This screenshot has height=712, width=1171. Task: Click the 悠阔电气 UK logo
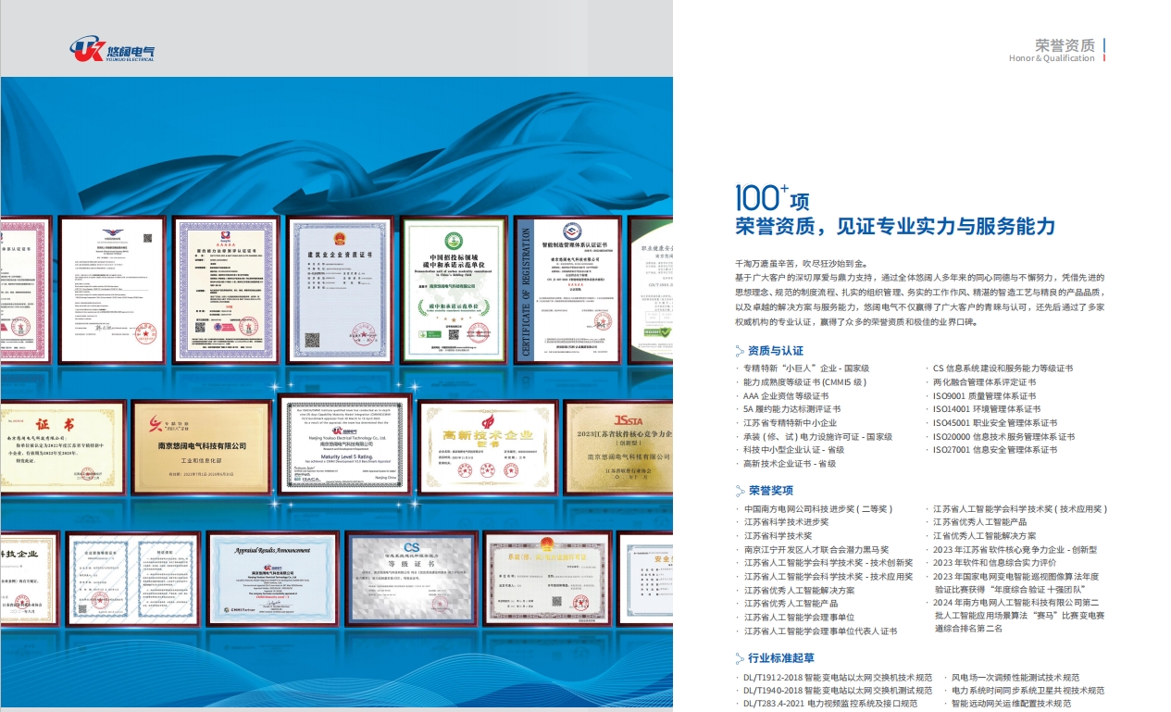[111, 49]
